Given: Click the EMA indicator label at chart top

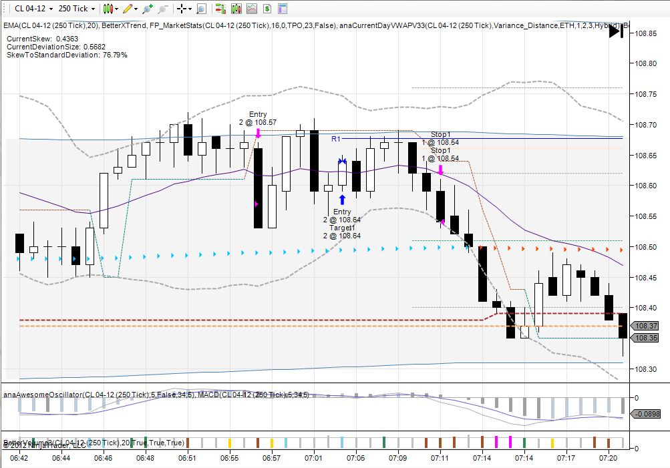Looking at the screenshot, I should [51, 25].
